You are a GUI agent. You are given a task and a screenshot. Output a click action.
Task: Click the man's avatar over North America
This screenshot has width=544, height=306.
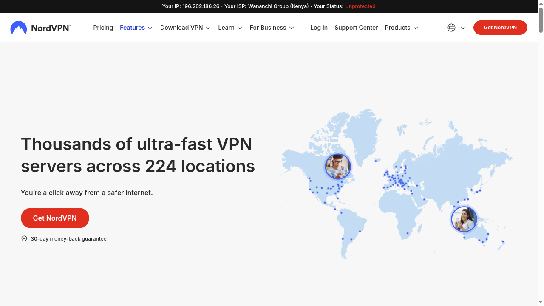338,166
